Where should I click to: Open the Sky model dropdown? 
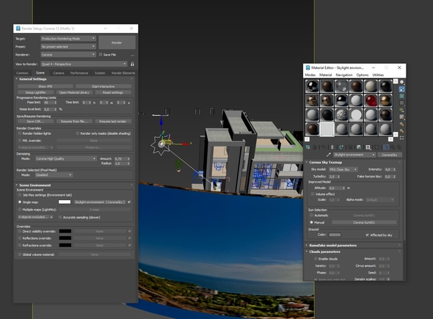pyautogui.click(x=343, y=169)
